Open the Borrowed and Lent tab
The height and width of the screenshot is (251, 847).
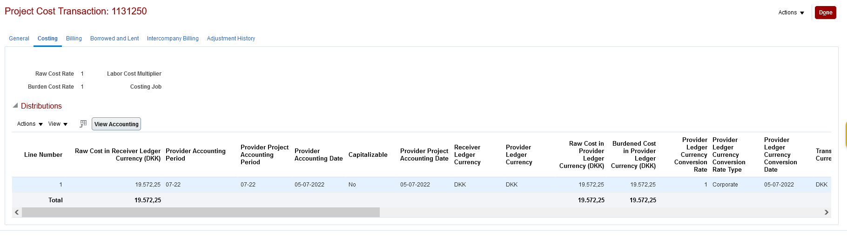point(114,39)
